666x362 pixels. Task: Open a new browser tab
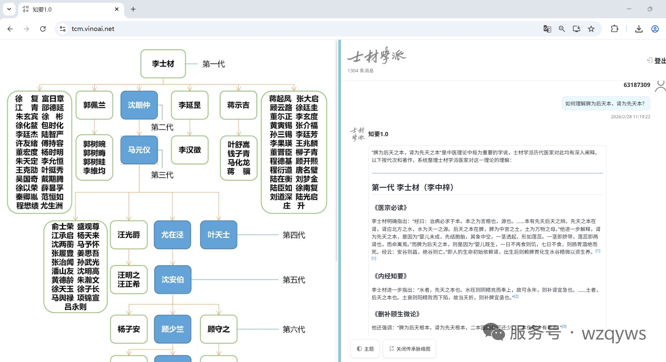click(x=133, y=9)
